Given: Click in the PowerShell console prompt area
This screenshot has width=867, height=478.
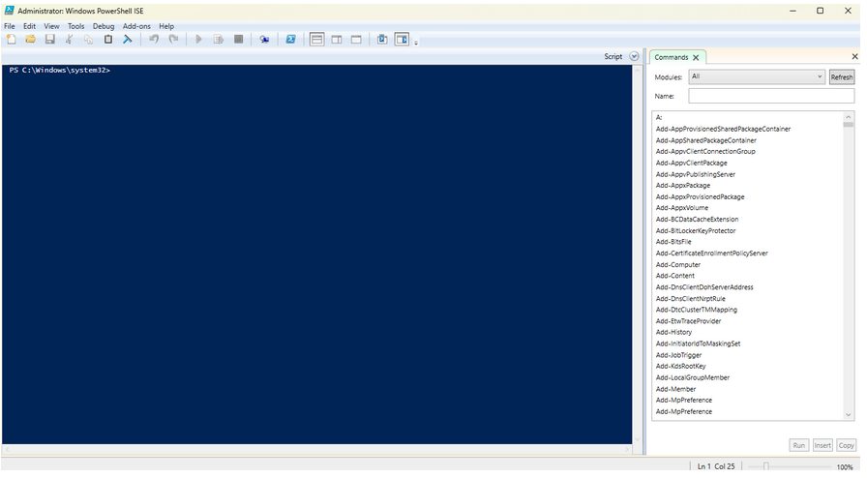Looking at the screenshot, I should (316, 254).
